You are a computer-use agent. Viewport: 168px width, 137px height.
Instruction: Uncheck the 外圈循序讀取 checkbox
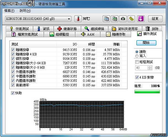point(13,72)
